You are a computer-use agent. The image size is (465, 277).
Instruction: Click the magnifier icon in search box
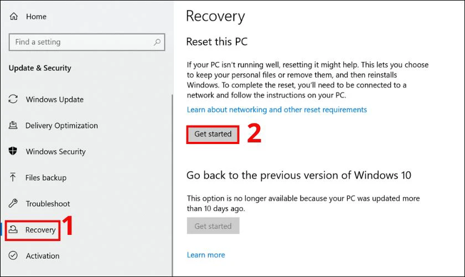[157, 42]
